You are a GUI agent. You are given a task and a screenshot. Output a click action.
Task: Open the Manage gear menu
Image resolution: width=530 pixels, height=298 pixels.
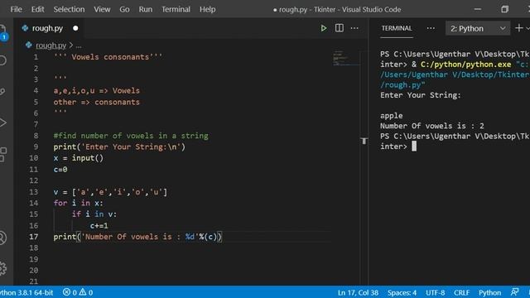pyautogui.click(x=2, y=268)
